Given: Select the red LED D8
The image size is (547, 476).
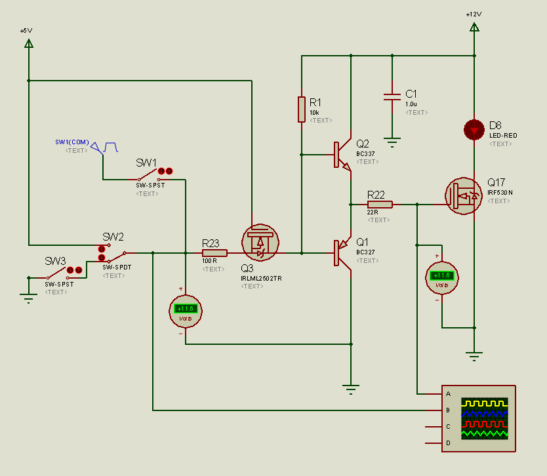Looking at the screenshot, I should point(474,130).
